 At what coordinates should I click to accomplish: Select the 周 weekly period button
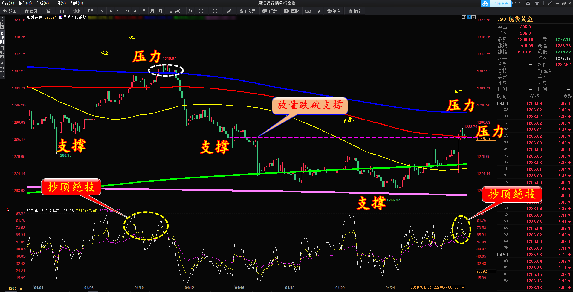pos(152,11)
